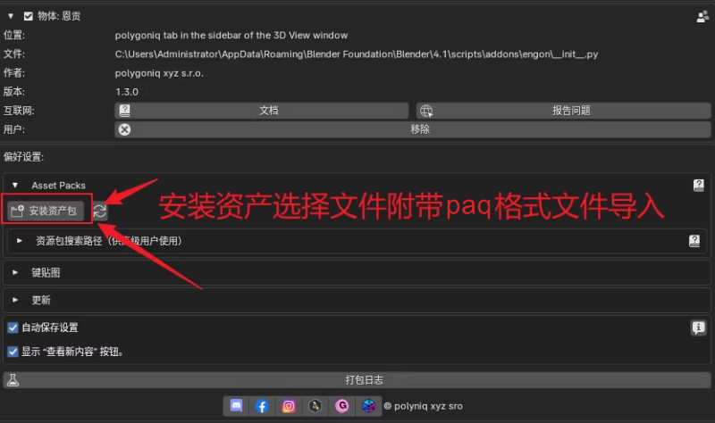
Task: Open the Discord link icon
Action: point(236,406)
